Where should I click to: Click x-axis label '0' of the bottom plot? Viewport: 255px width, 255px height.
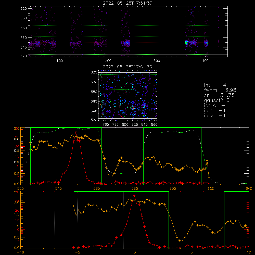pos(135,252)
